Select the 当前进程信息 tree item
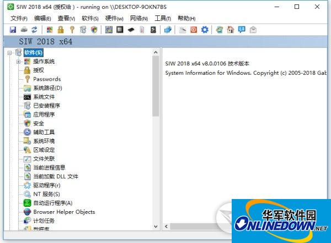Viewport: 331px width, 243px height. (49, 168)
